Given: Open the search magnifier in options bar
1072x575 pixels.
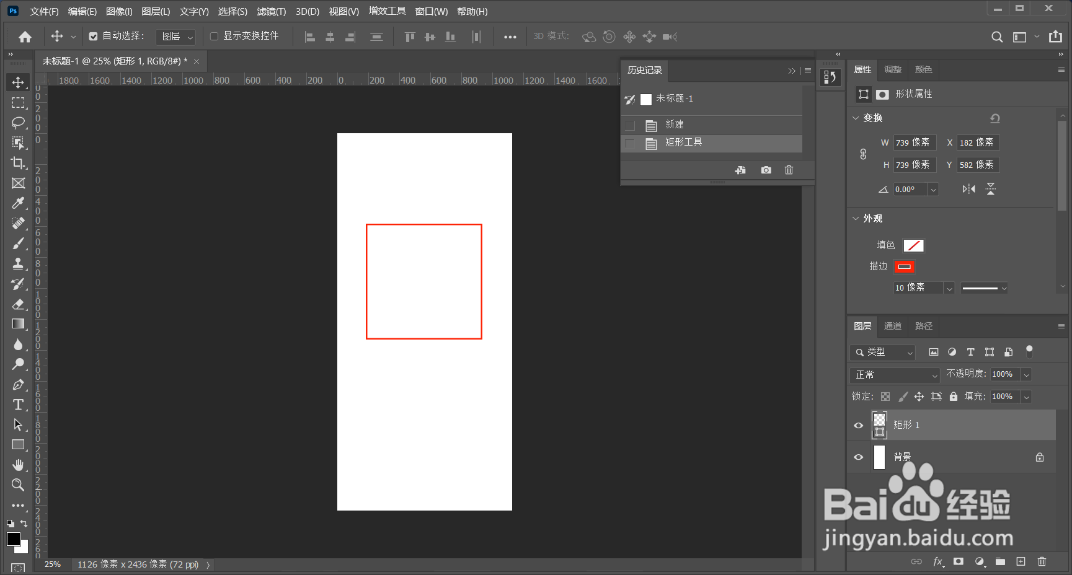Looking at the screenshot, I should (x=997, y=37).
